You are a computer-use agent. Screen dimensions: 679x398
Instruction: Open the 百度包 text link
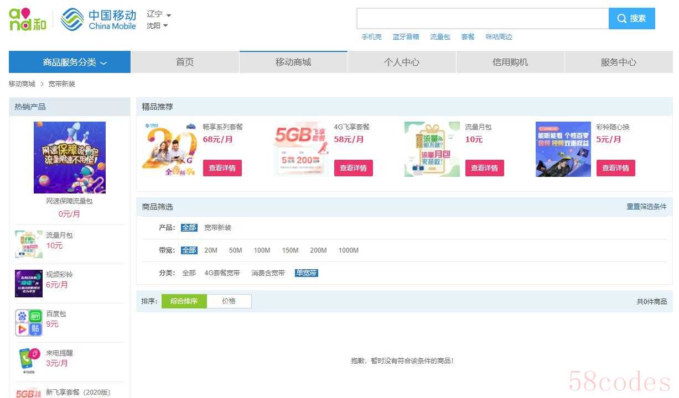coord(56,314)
